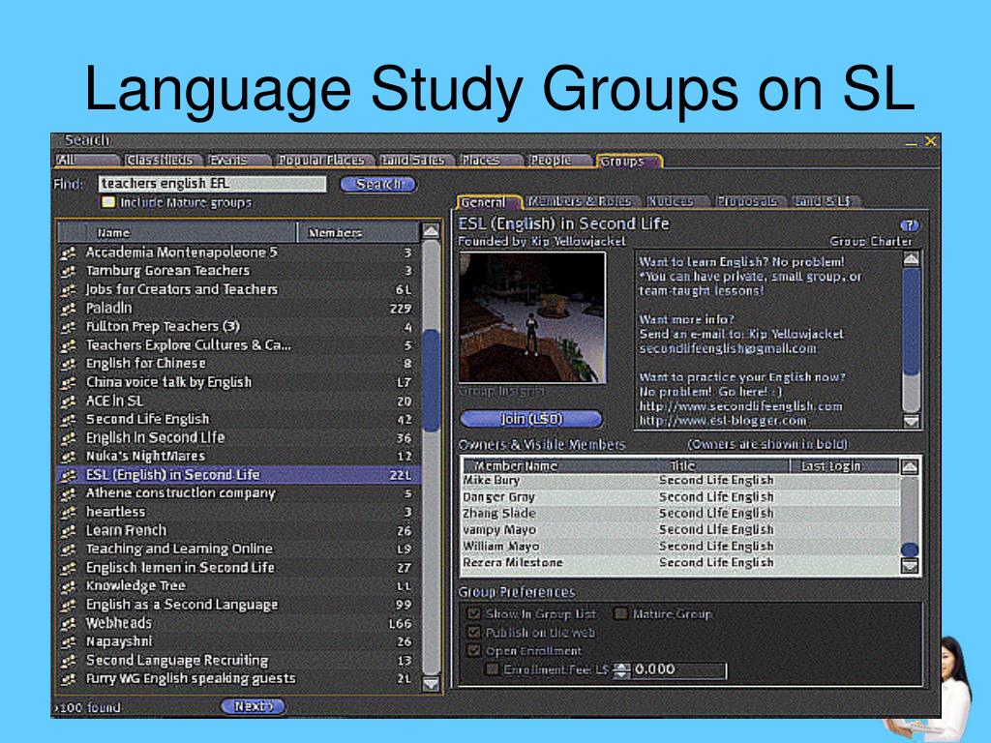This screenshot has height=743, width=991.
Task: Minimize the Search window
Action: pyautogui.click(x=911, y=143)
